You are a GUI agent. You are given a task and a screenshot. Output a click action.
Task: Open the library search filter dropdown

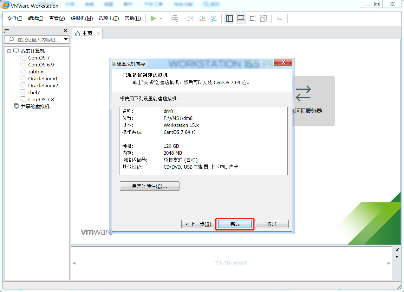(x=66, y=40)
